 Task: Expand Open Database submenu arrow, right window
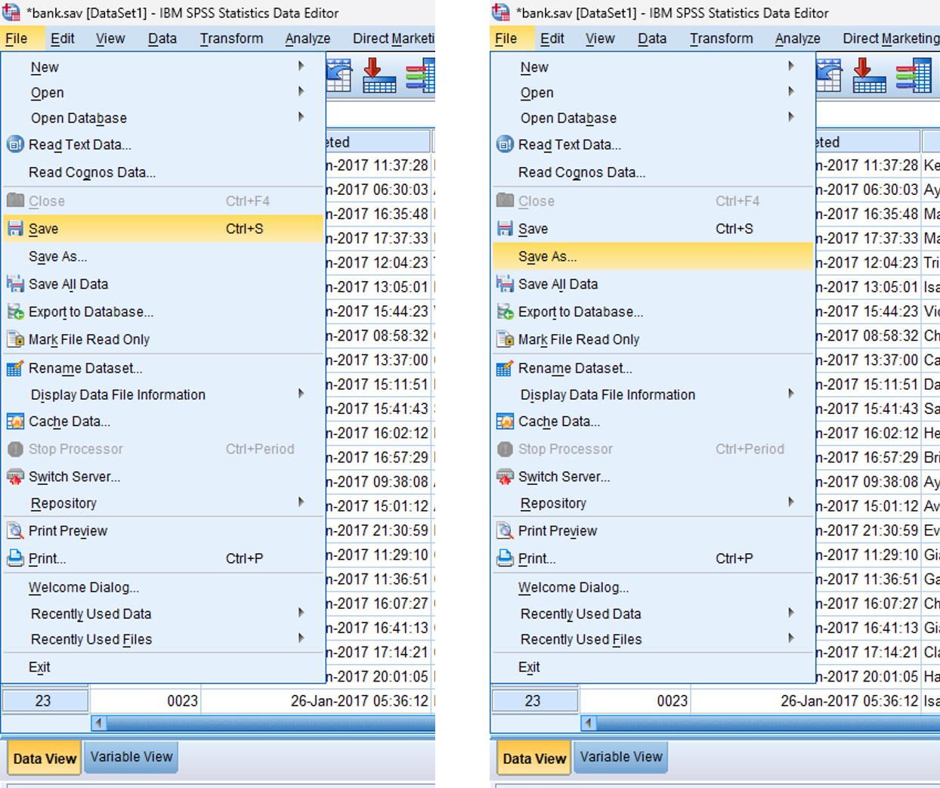point(790,117)
